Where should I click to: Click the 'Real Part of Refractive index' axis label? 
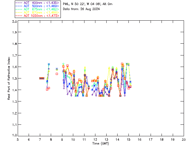tap(9, 78)
